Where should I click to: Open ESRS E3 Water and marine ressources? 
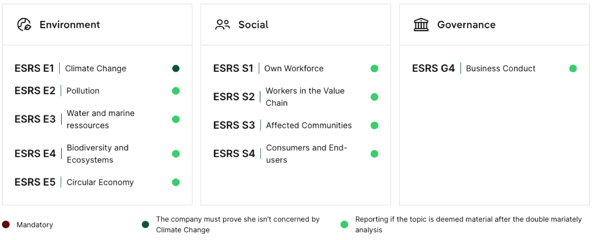(97, 119)
